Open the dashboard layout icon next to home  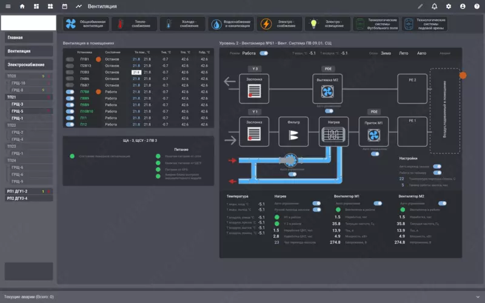pos(36,6)
